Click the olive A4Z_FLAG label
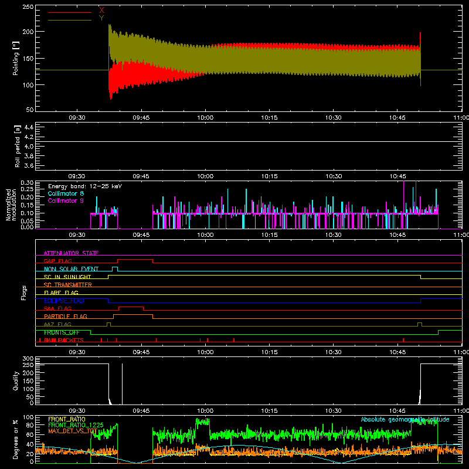Screen dimensions: 469x469 (x=57, y=324)
